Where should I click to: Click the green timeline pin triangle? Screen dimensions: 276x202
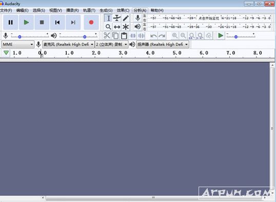click(6, 53)
